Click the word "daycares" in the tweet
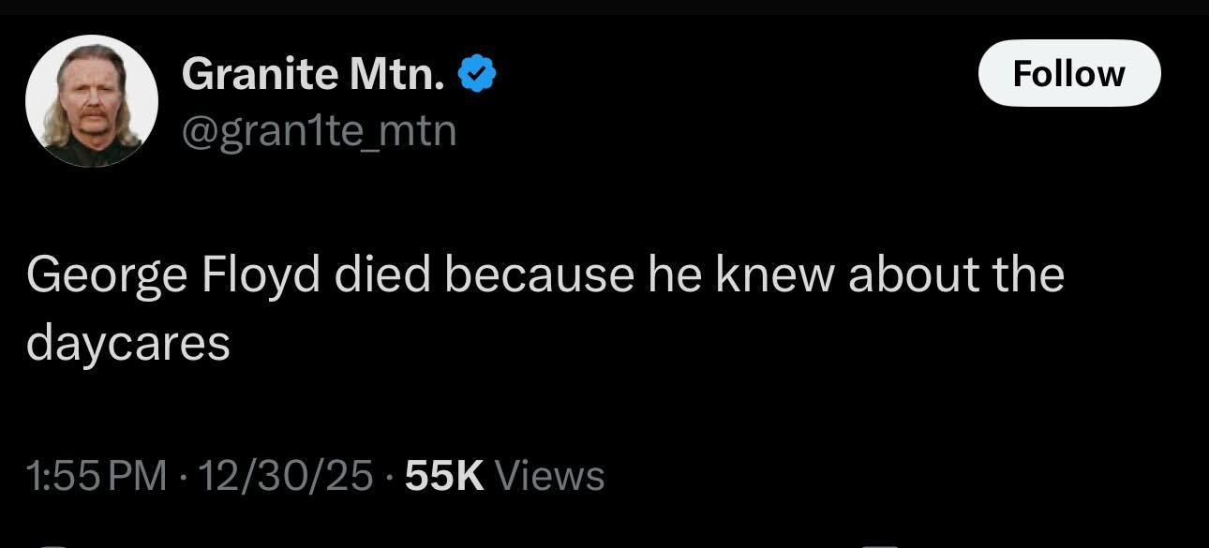 click(x=128, y=343)
